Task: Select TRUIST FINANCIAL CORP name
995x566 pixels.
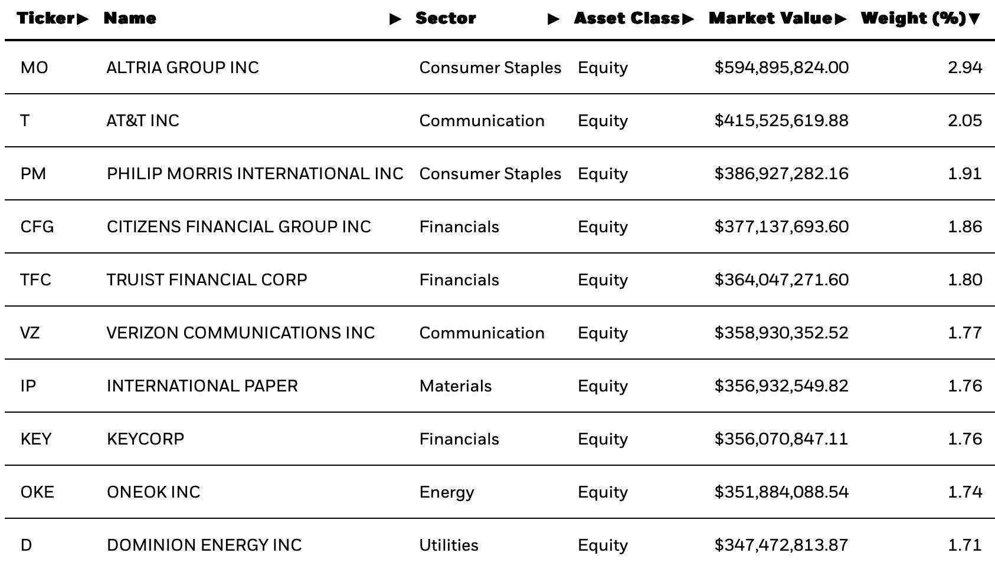Action: point(207,280)
